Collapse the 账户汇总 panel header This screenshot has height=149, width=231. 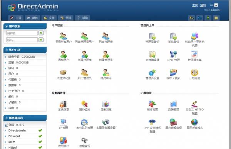(25, 50)
